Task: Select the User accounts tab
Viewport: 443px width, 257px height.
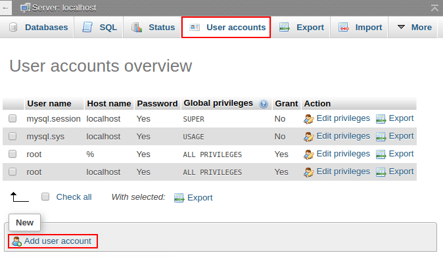Action: 236,28
